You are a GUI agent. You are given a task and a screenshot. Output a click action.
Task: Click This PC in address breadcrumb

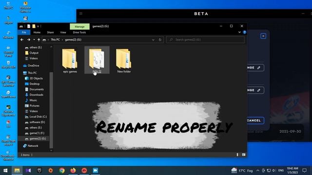[x=55, y=40]
